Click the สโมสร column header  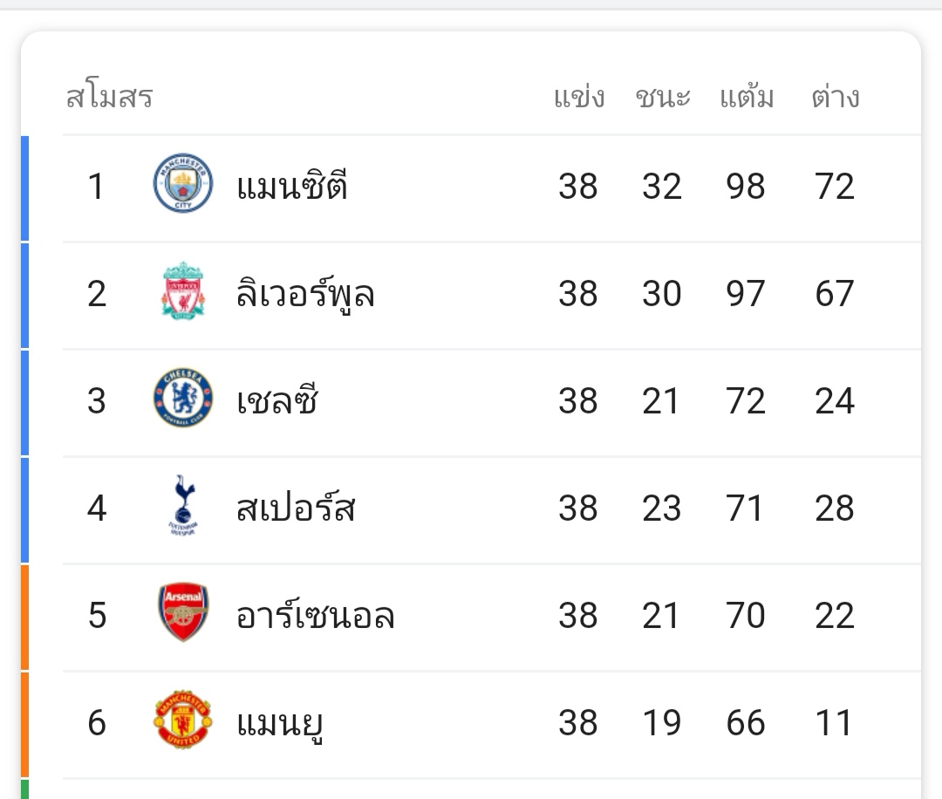pos(110,97)
